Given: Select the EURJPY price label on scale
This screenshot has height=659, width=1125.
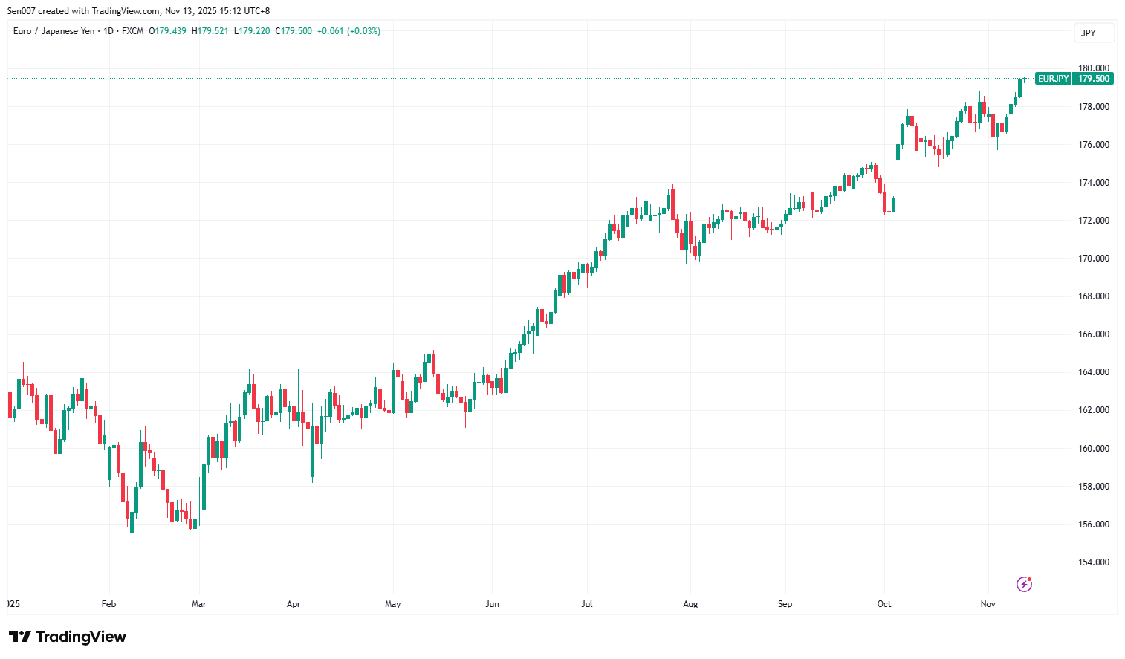Looking at the screenshot, I should coord(1052,78).
